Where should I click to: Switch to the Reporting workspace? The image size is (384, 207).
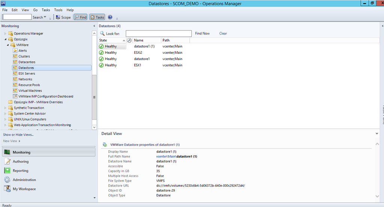(x=21, y=171)
